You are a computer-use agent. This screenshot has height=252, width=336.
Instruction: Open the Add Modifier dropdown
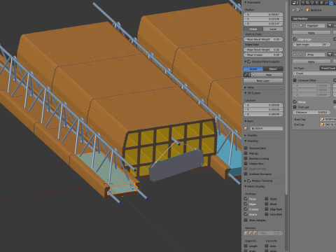[x=314, y=18]
